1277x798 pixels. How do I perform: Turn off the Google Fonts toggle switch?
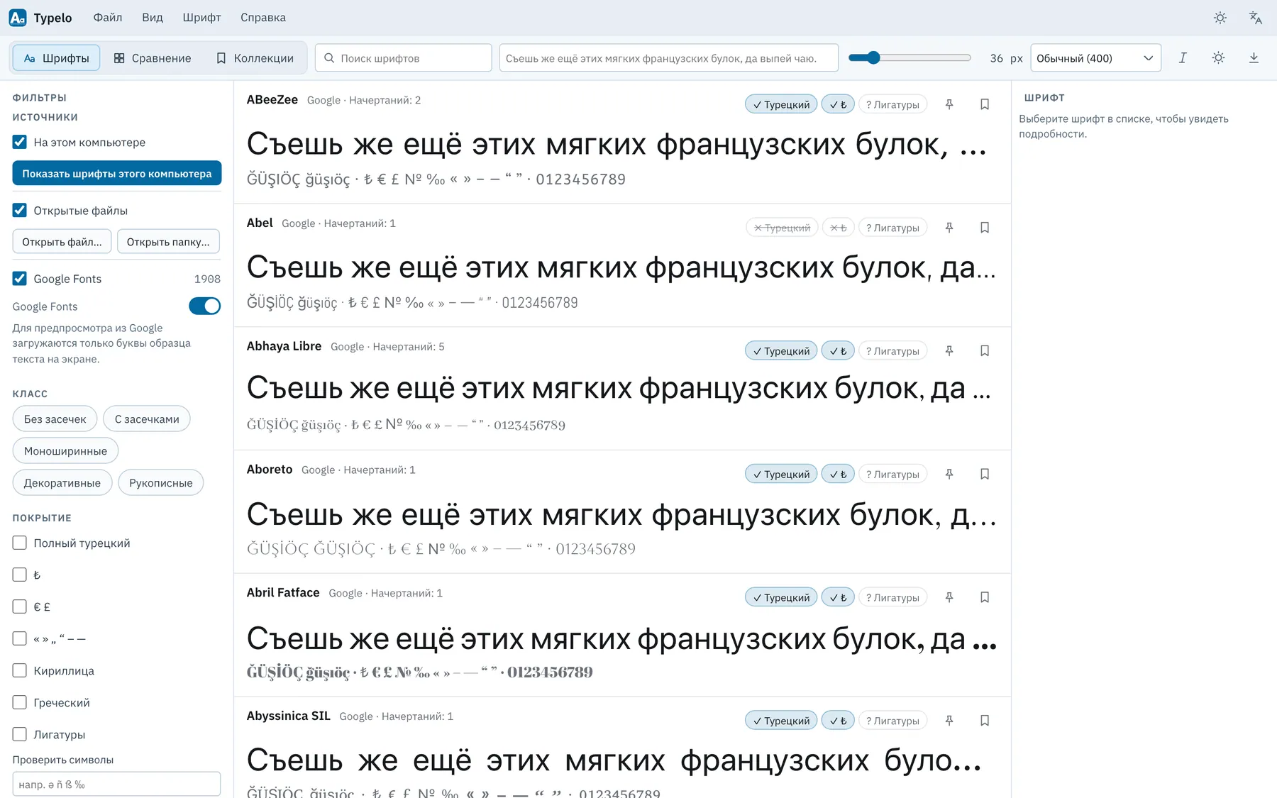[x=204, y=306]
